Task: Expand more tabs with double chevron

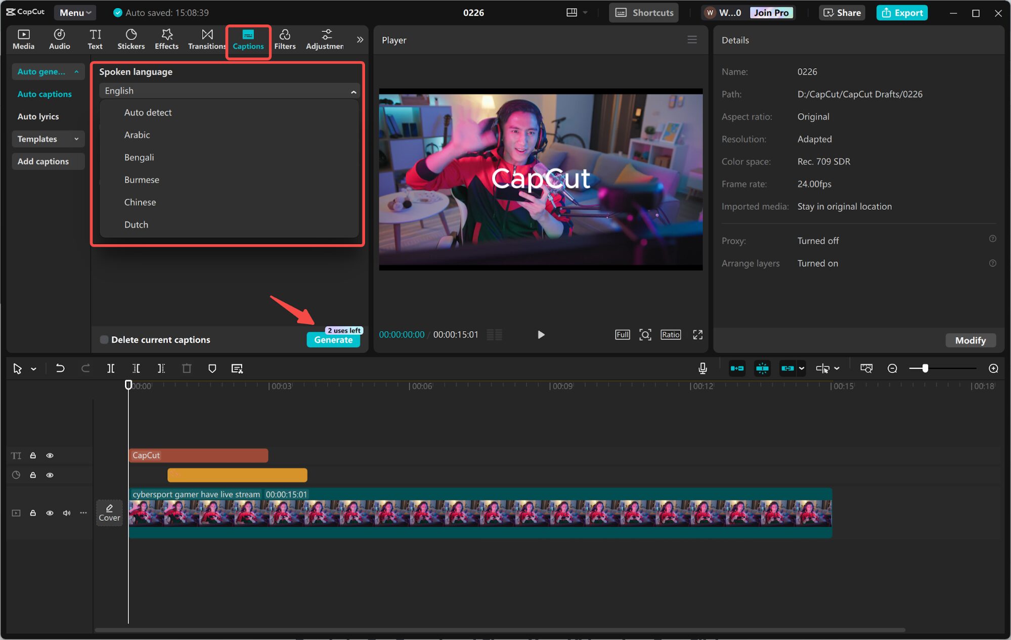Action: (x=360, y=39)
